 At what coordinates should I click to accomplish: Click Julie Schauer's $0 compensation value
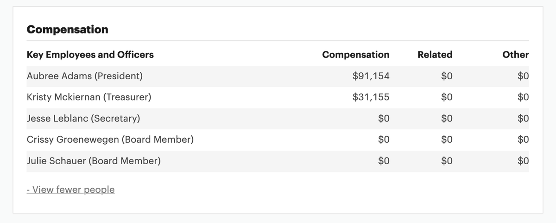coord(384,161)
